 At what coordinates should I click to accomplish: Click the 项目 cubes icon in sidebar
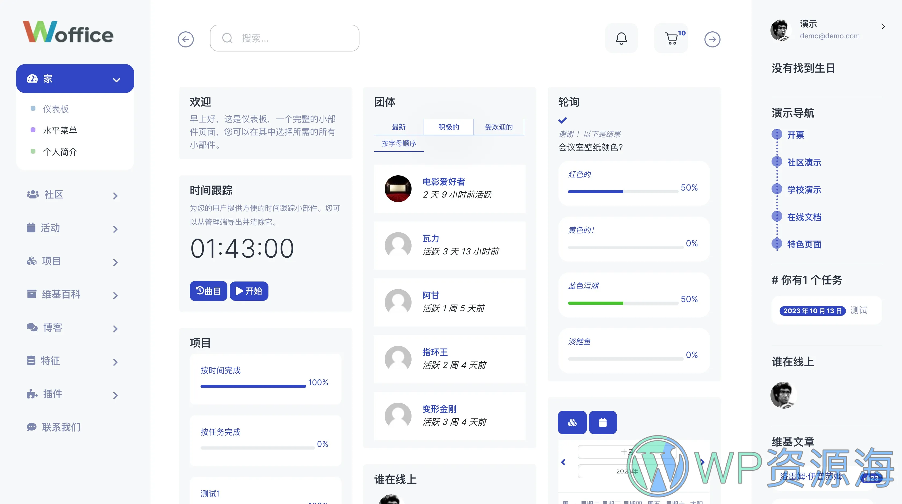(31, 261)
